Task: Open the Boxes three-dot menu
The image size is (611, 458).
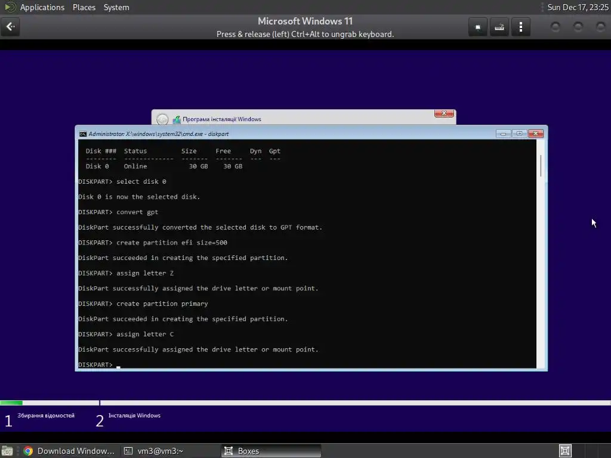Action: click(x=520, y=27)
